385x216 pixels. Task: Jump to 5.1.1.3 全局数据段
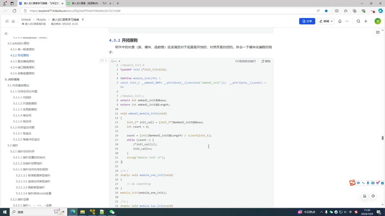[25, 109]
